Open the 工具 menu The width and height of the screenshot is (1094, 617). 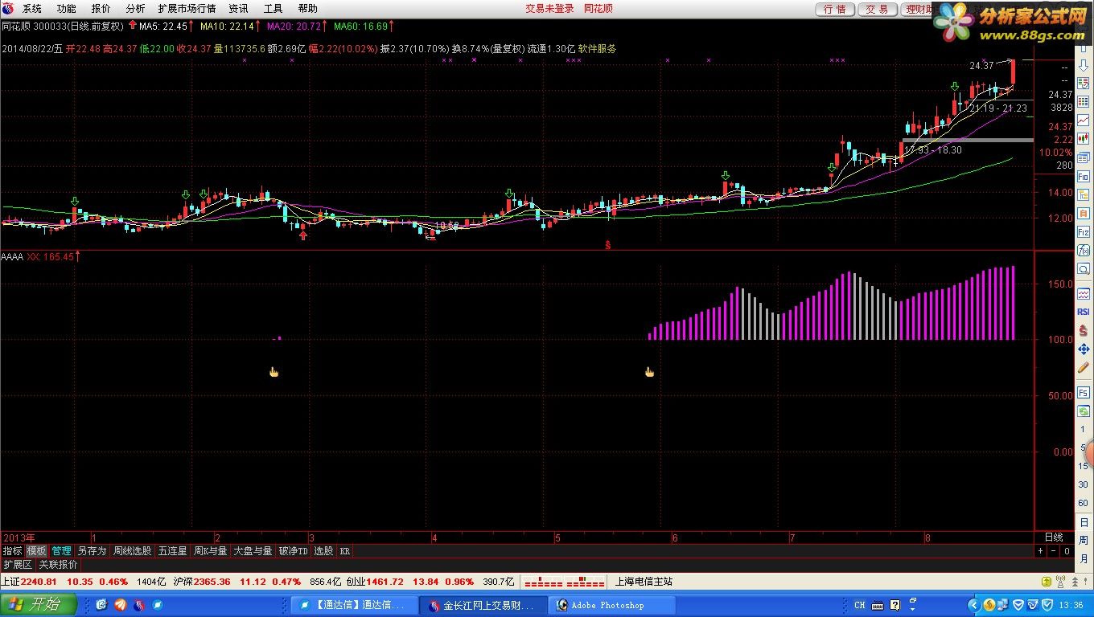[273, 9]
